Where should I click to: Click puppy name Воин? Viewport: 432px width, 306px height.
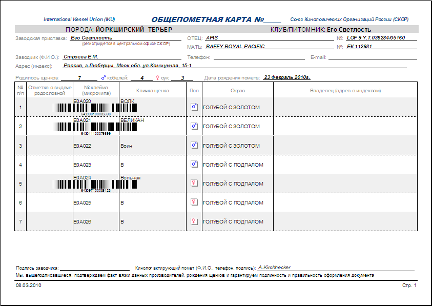coord(126,146)
